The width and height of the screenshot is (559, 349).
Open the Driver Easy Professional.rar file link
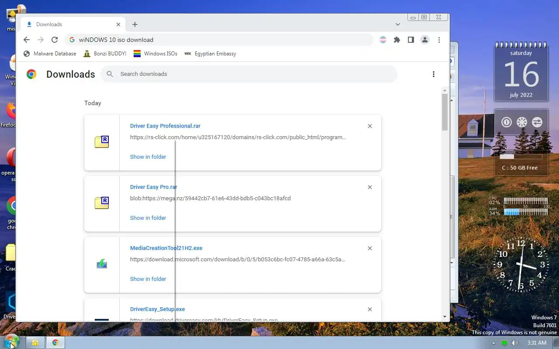point(165,126)
